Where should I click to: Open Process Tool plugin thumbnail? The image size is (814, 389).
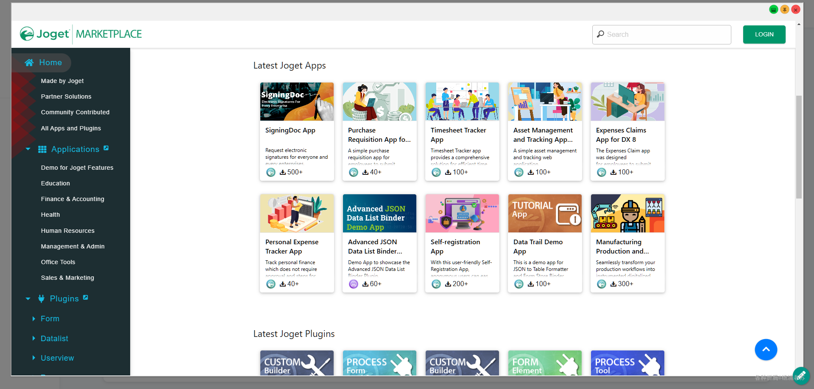(627, 363)
